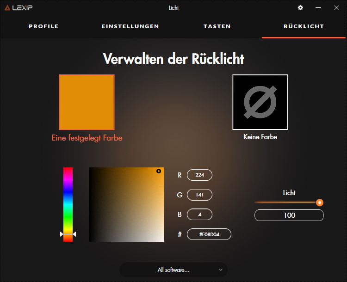Pick a green hue on the rainbow bar
This screenshot has width=347, height=282.
[68, 213]
